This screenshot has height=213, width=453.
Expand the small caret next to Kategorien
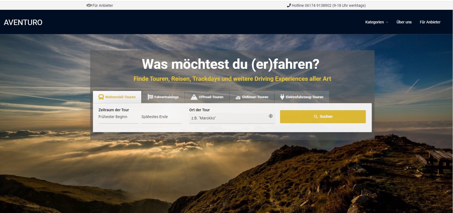point(387,22)
